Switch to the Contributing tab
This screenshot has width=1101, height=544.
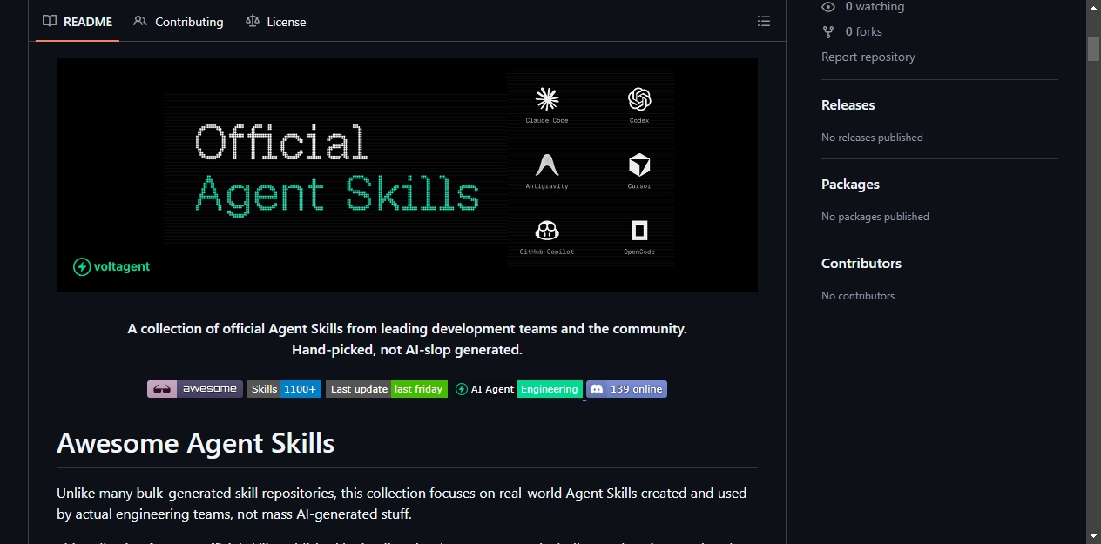[x=179, y=22]
